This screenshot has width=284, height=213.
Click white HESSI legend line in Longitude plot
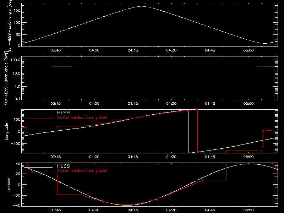39,114
